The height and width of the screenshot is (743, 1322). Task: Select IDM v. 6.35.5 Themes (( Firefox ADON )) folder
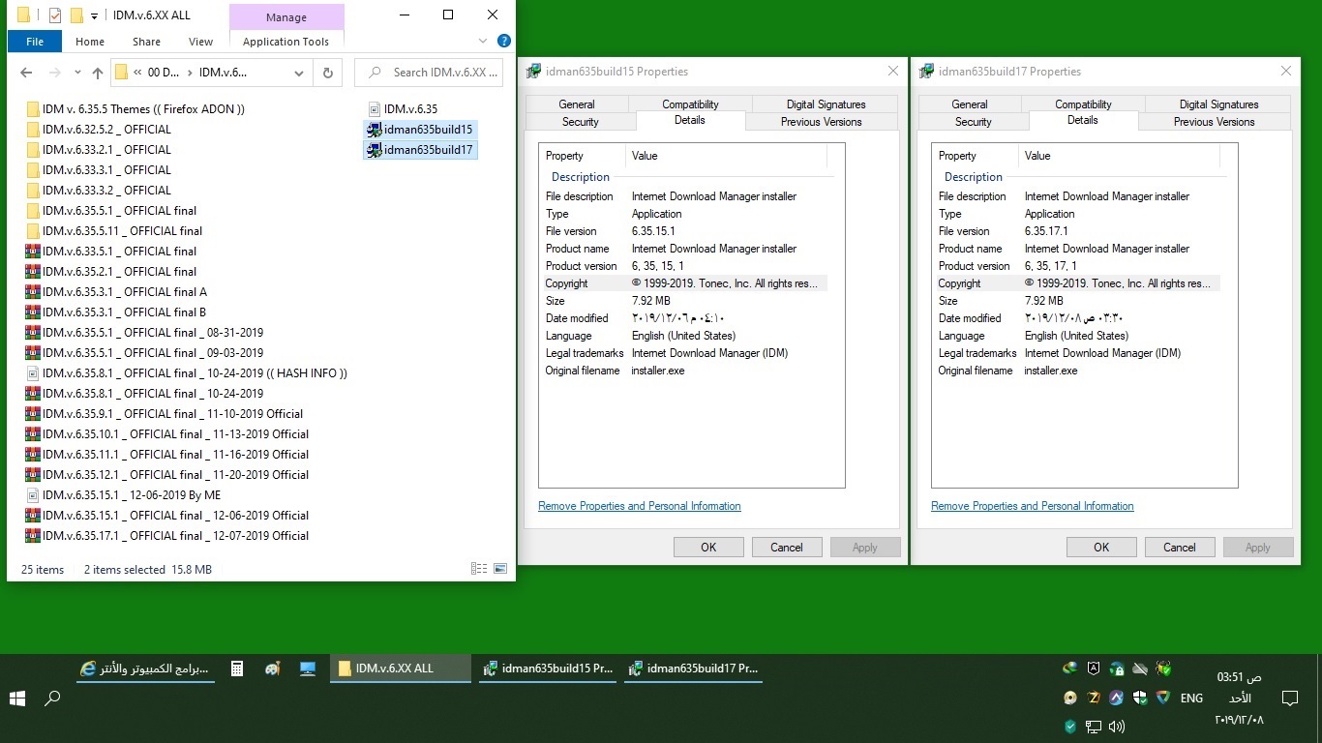(135, 109)
